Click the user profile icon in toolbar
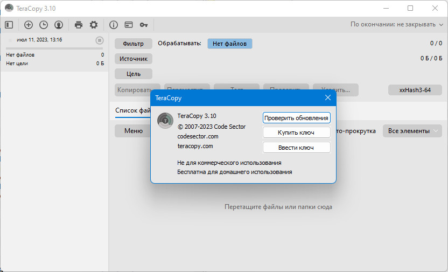448x272 pixels. (x=59, y=25)
